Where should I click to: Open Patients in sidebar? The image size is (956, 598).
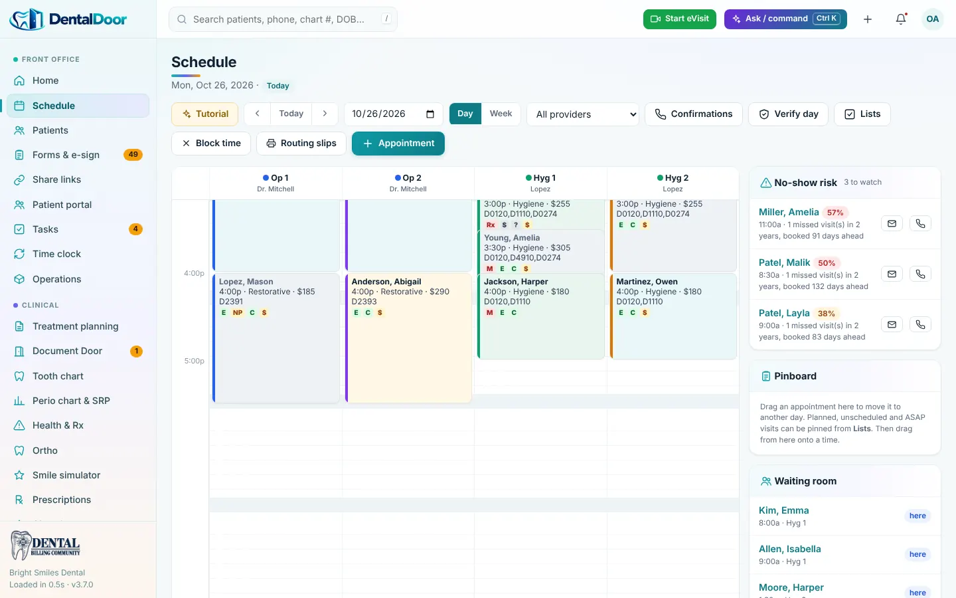click(x=78, y=130)
